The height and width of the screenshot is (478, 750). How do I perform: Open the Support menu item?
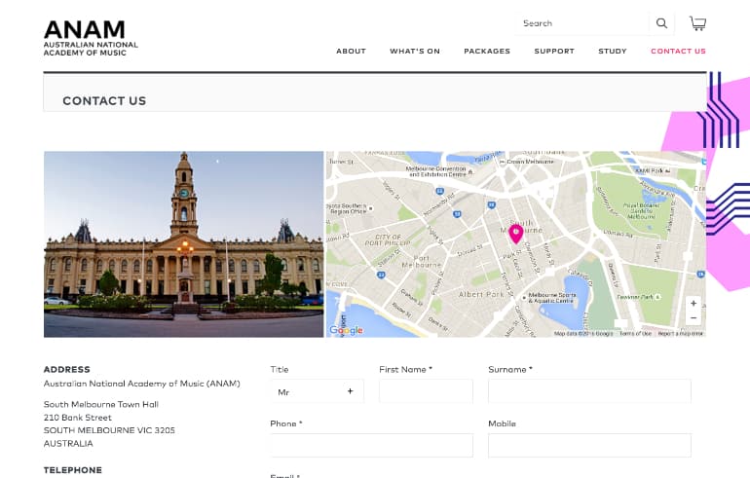(x=554, y=52)
